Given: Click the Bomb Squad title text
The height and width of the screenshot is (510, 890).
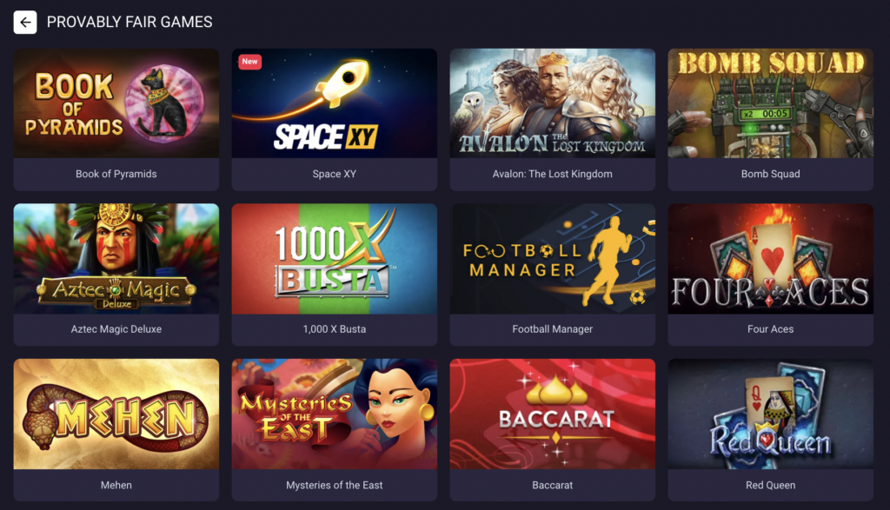Looking at the screenshot, I should pos(770,174).
